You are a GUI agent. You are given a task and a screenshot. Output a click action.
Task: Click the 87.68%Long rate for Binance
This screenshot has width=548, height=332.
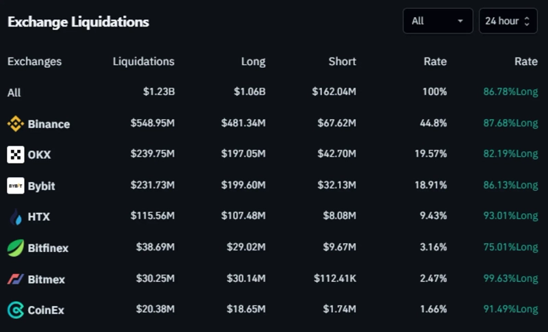510,124
